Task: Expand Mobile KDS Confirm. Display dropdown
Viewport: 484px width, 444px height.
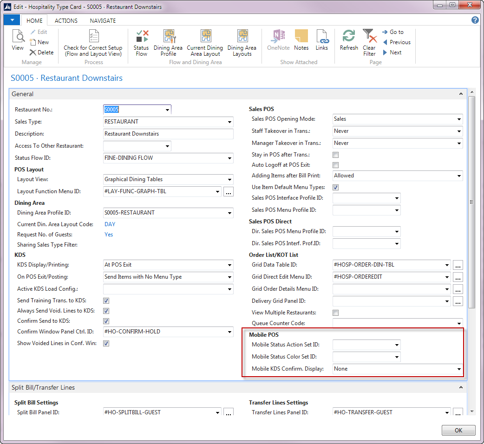Action: coord(459,369)
